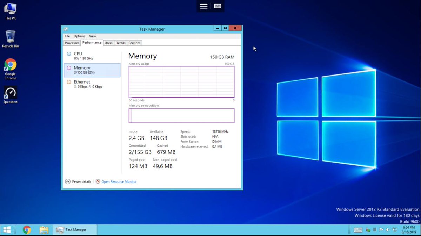Open Resource Monitor link
Viewport: 421px width, 236px height.
pyautogui.click(x=119, y=181)
